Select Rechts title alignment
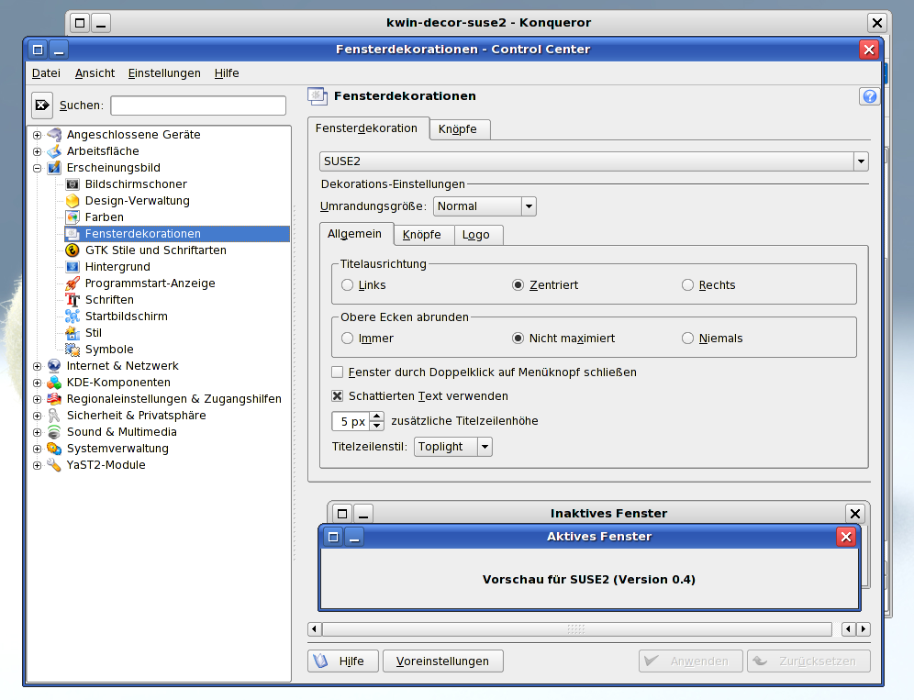Screen dimensions: 914x700 (x=688, y=285)
